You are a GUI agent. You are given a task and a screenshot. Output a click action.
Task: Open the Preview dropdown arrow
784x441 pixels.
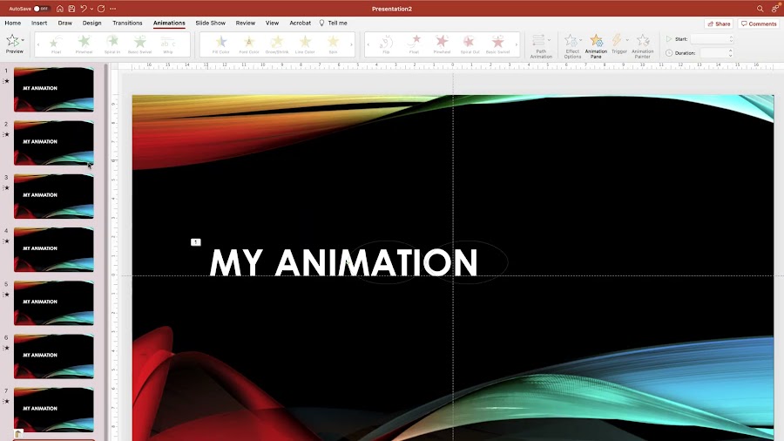point(23,40)
